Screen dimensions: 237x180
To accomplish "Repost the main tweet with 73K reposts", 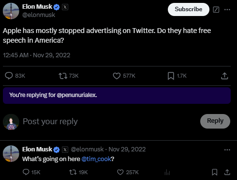I will [x=63, y=76].
